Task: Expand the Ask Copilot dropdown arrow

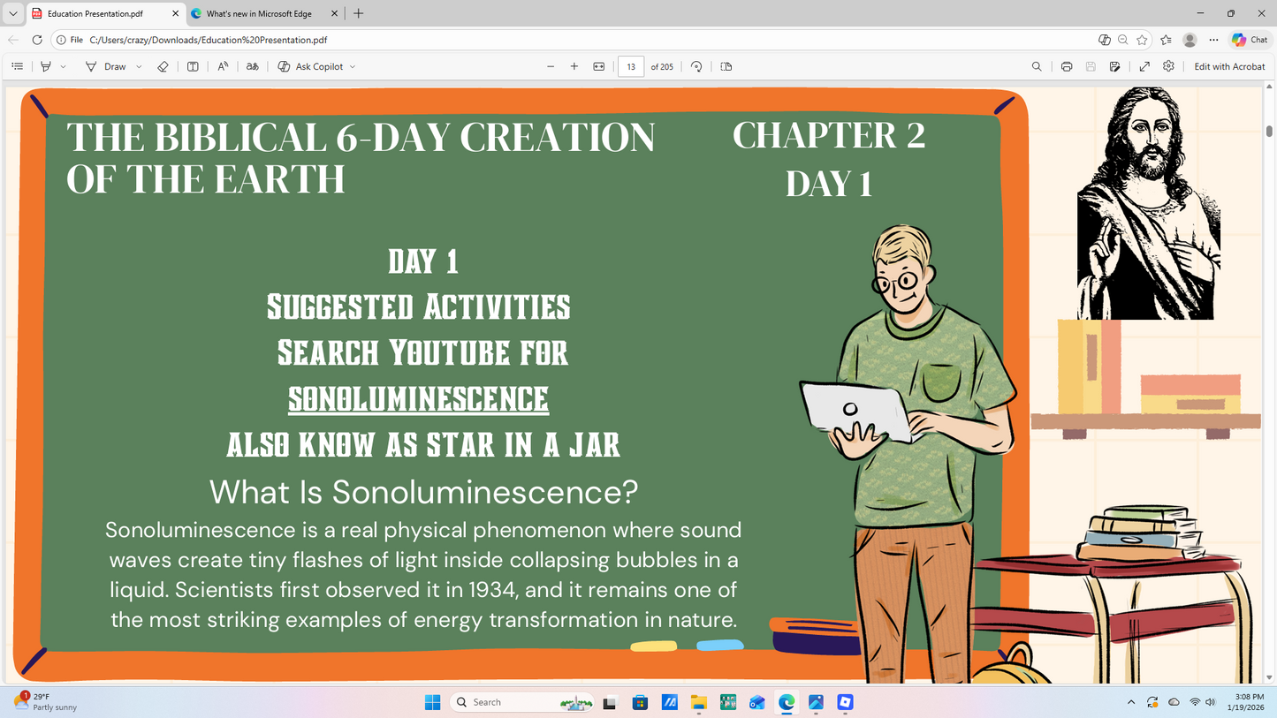Action: [x=353, y=66]
